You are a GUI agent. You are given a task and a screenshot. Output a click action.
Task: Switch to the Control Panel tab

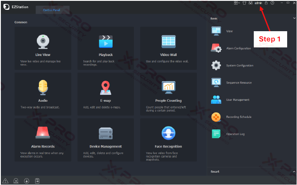tap(53, 10)
